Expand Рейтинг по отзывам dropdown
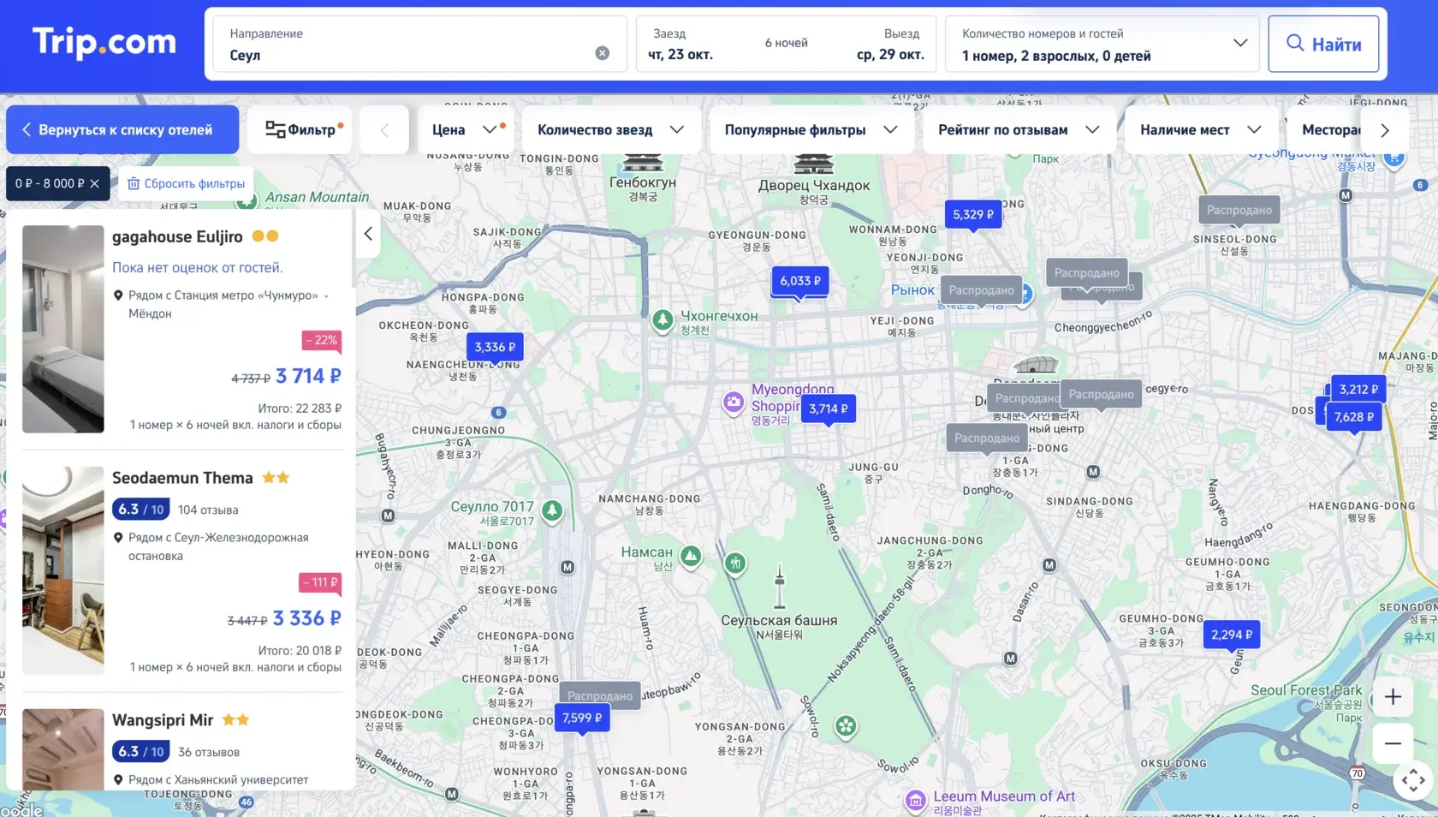 click(1019, 130)
